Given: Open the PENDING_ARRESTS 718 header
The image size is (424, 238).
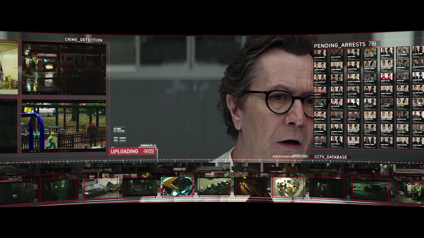Looking at the screenshot, I should coord(345,45).
